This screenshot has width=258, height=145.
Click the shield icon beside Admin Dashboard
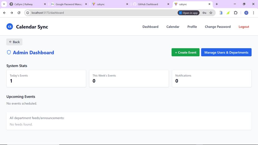coord(9,53)
